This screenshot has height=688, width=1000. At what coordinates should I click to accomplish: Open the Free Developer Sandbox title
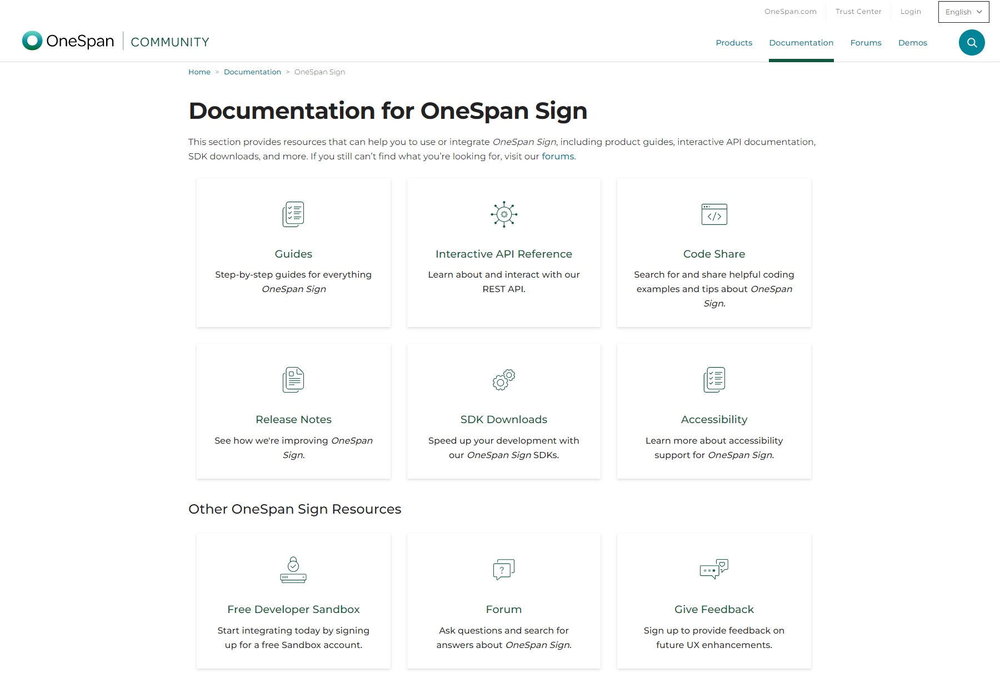click(293, 609)
